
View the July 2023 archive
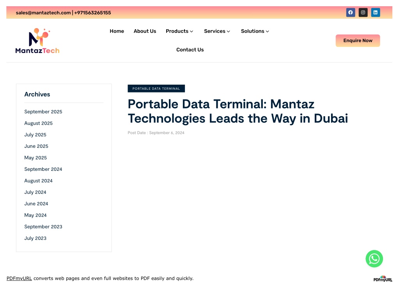click(x=35, y=238)
